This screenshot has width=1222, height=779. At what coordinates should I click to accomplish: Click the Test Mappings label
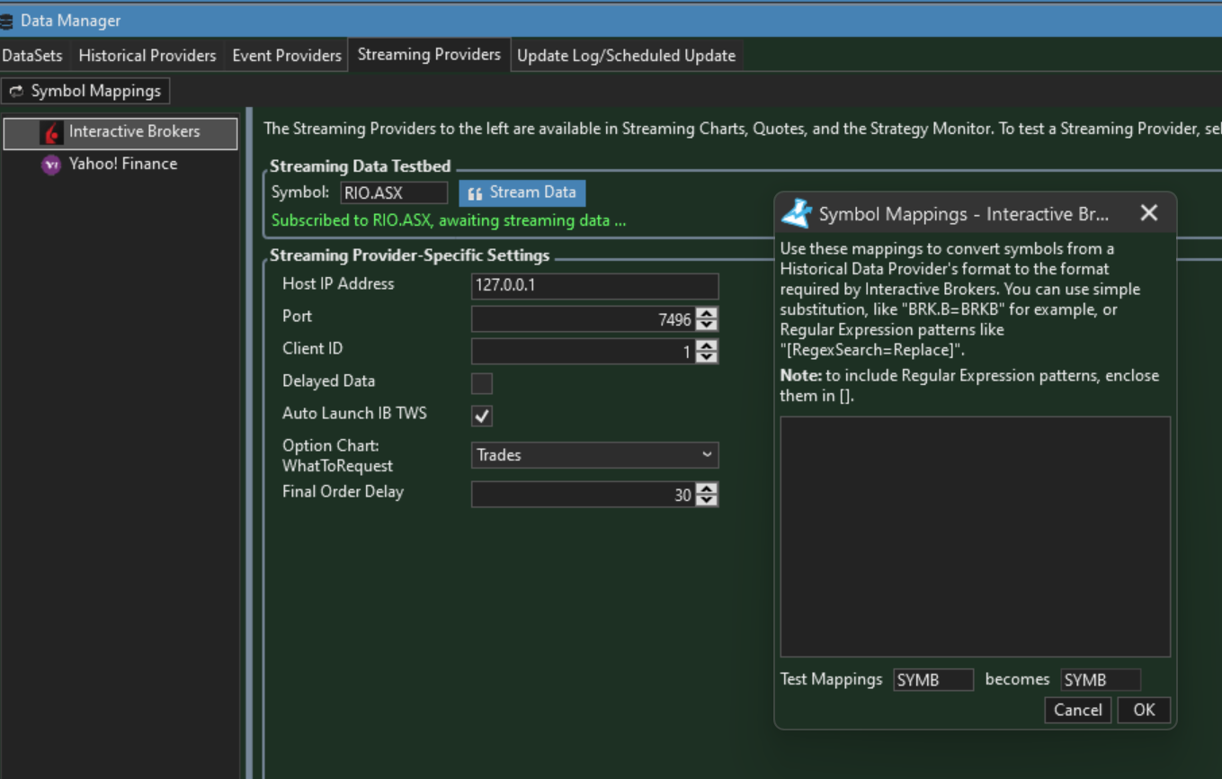point(831,679)
